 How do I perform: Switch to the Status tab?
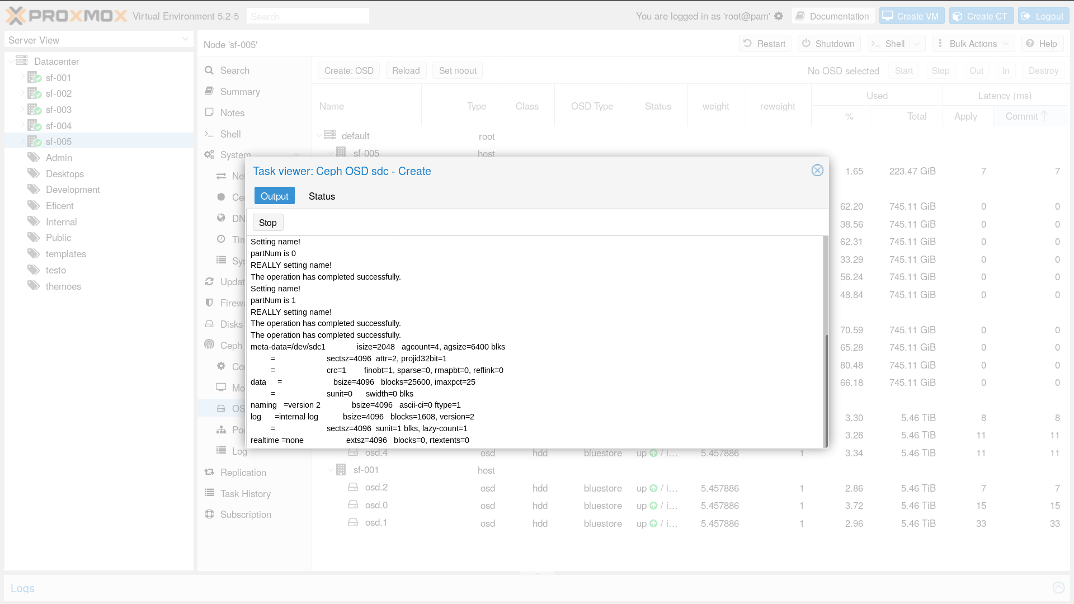click(x=322, y=196)
